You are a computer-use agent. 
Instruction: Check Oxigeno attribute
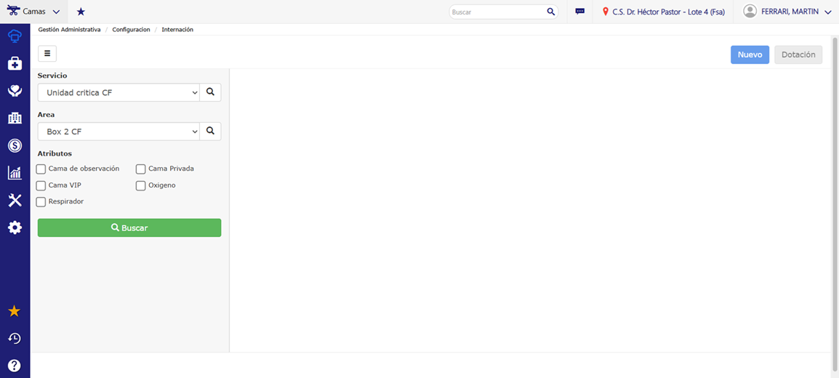click(141, 185)
